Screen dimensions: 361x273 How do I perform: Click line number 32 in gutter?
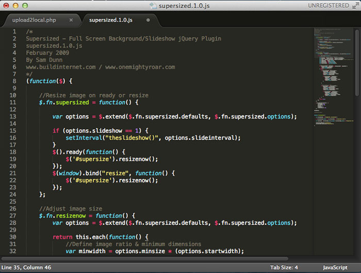tap(13, 251)
